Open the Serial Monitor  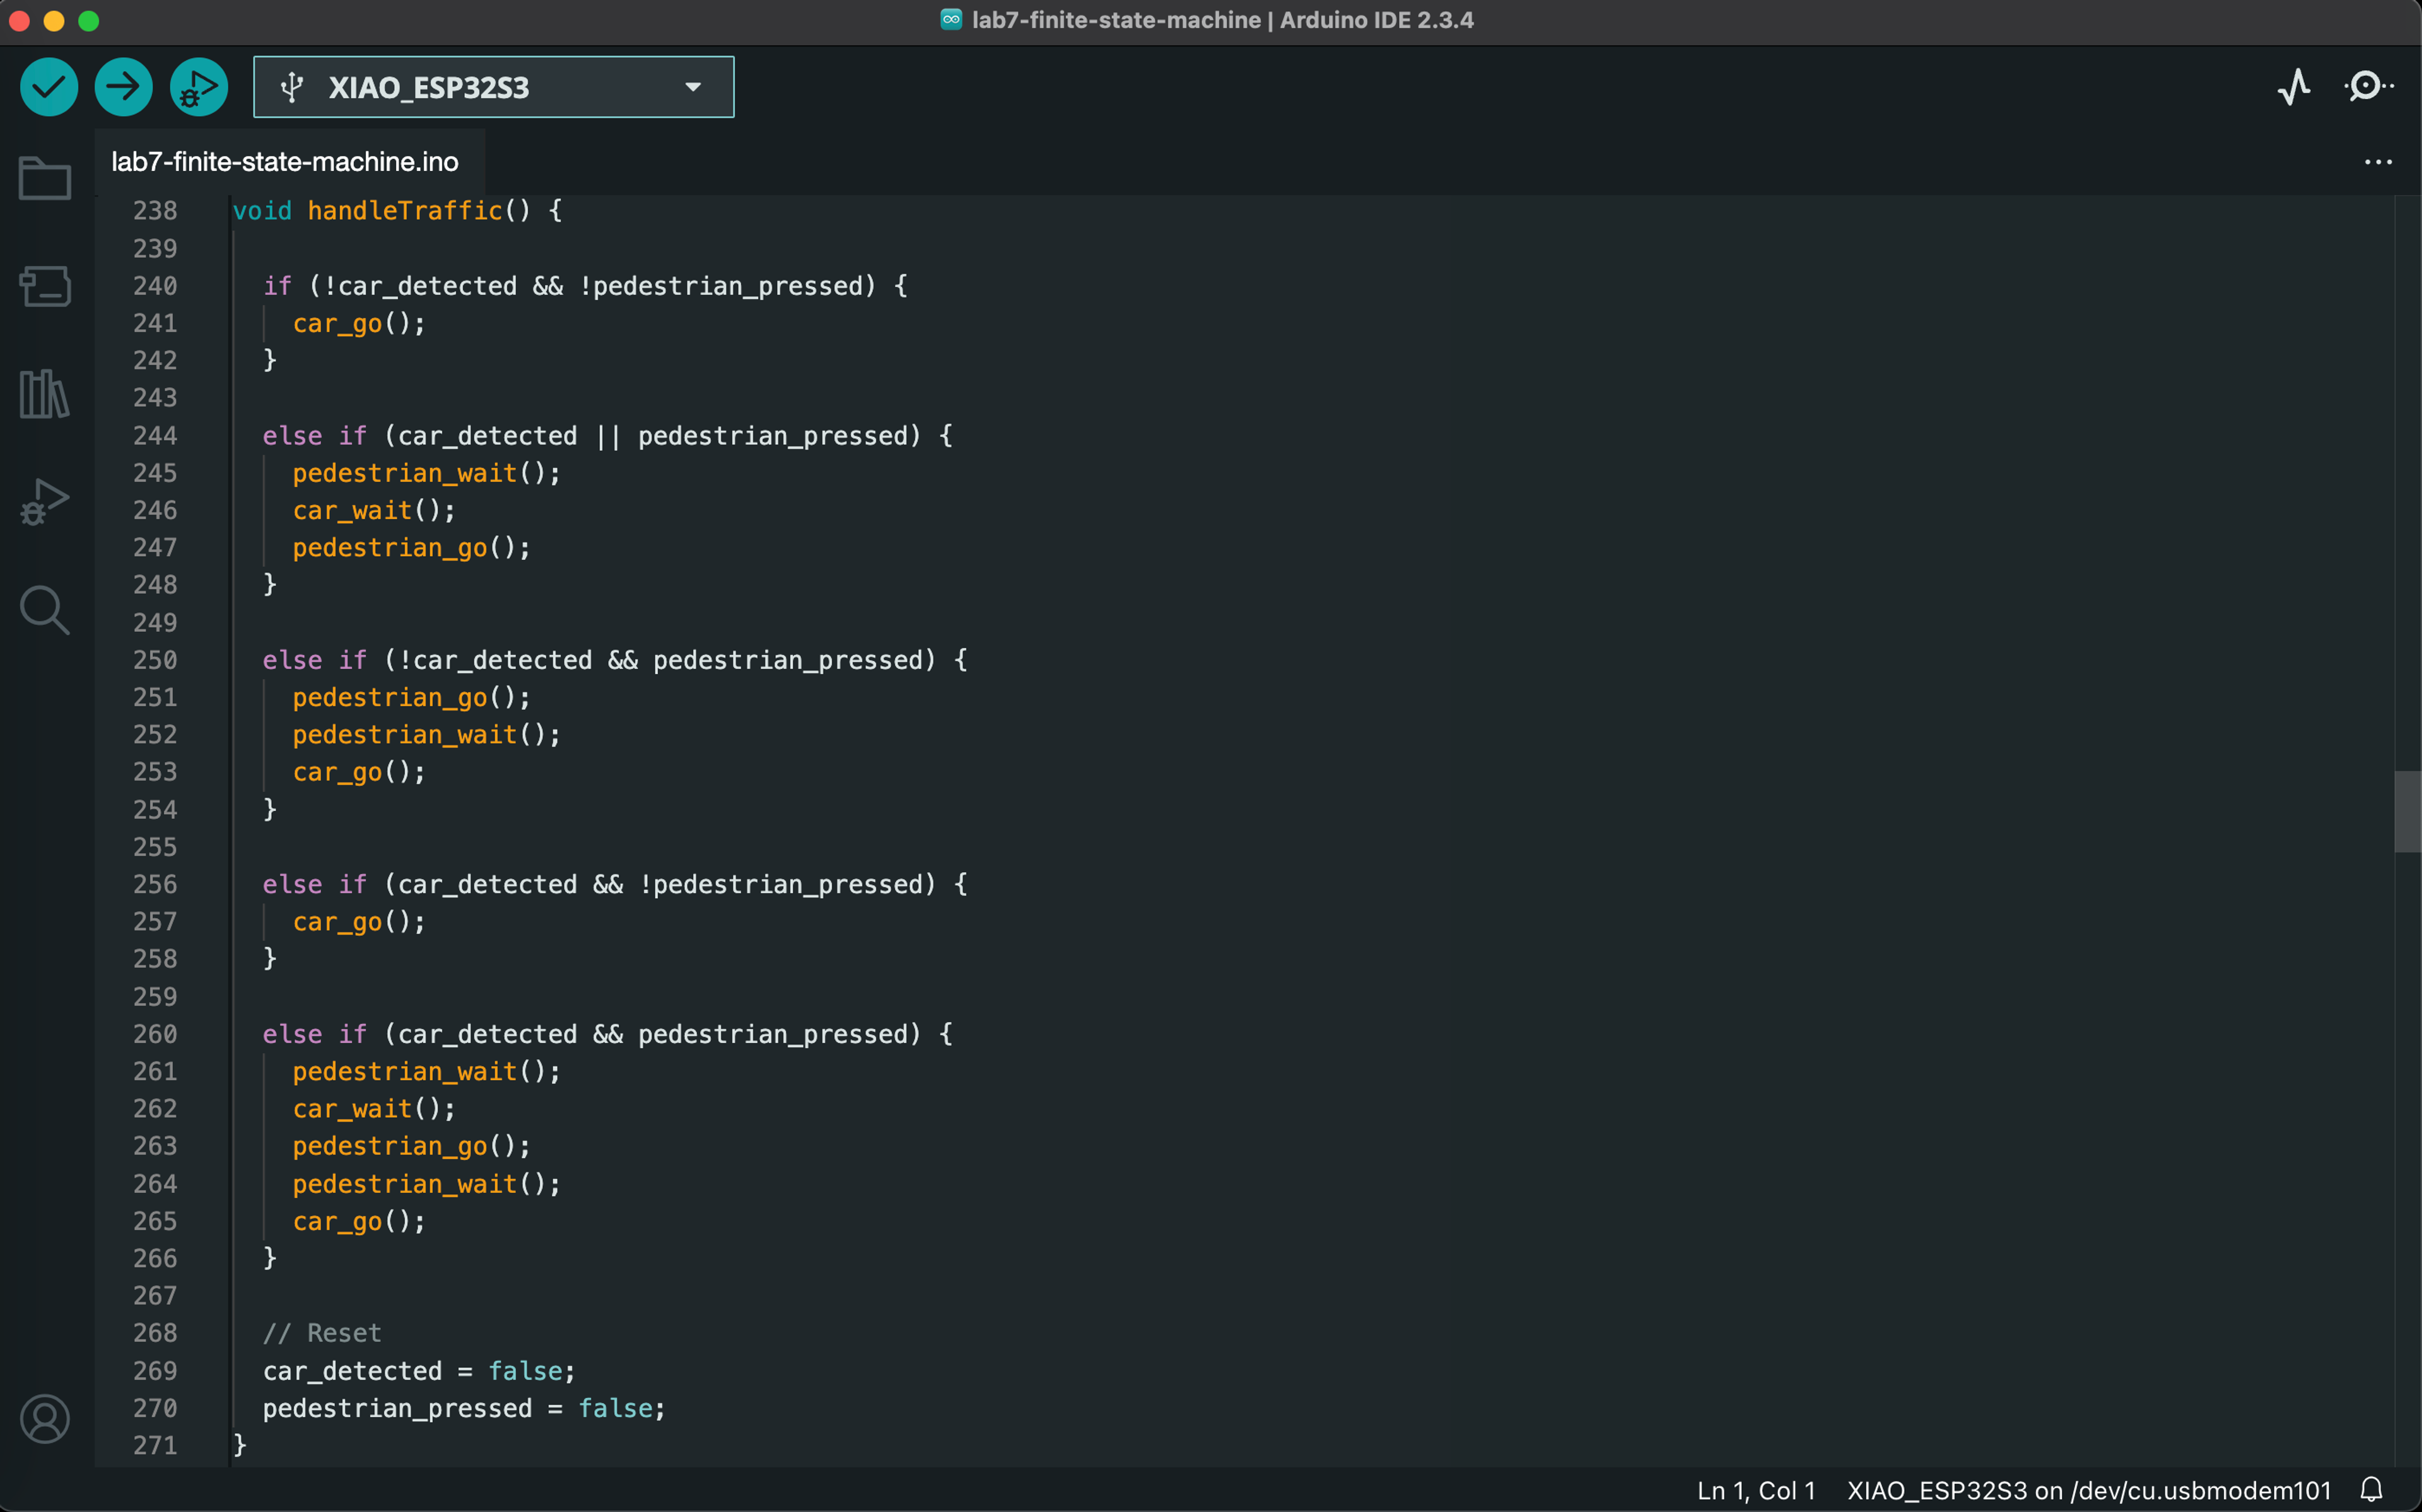pos(2367,87)
